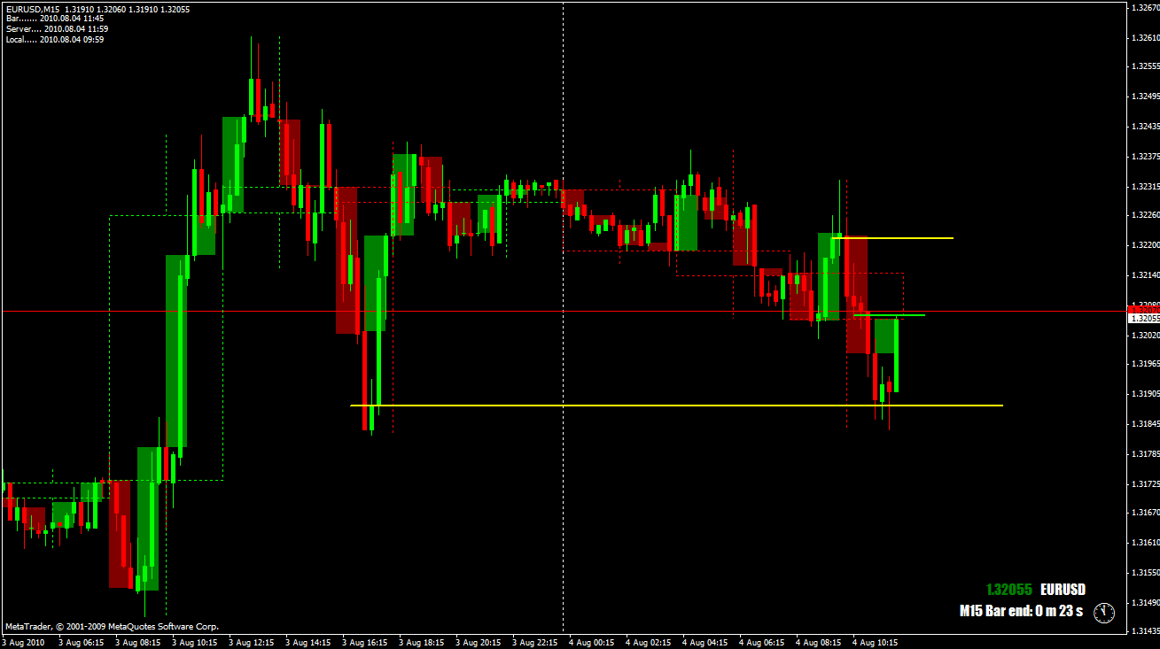Click the '4 Aug 06:15' time axis label
The image size is (1160, 649).
[x=763, y=642]
